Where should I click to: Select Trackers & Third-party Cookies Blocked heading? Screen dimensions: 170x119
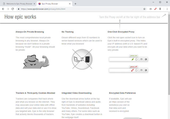coord(35,93)
